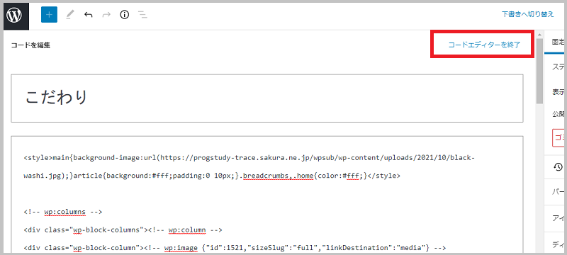Open the revisions clock icon
This screenshot has height=255, width=567.
[558, 167]
